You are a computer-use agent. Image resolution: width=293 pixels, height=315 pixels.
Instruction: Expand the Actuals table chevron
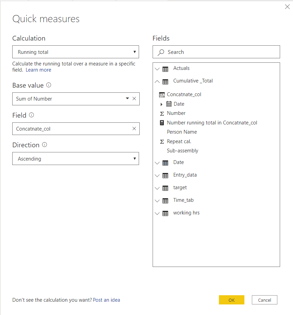coord(157,69)
